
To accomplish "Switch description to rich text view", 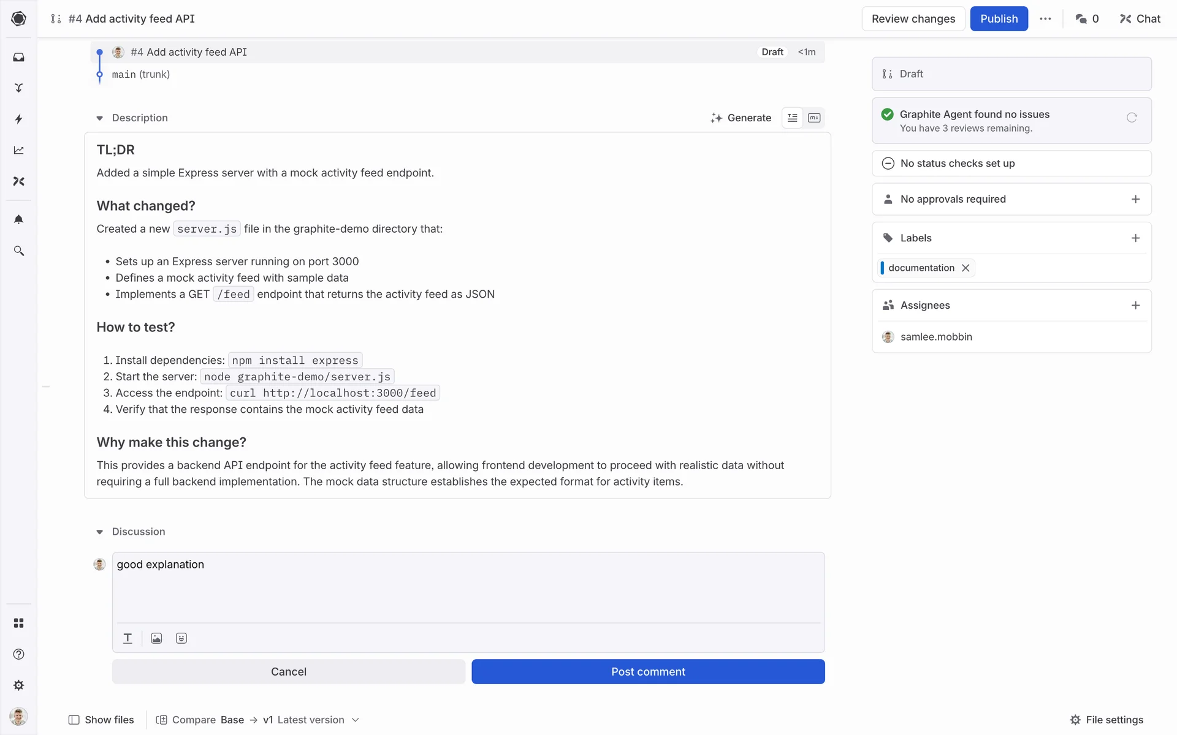I will [792, 118].
